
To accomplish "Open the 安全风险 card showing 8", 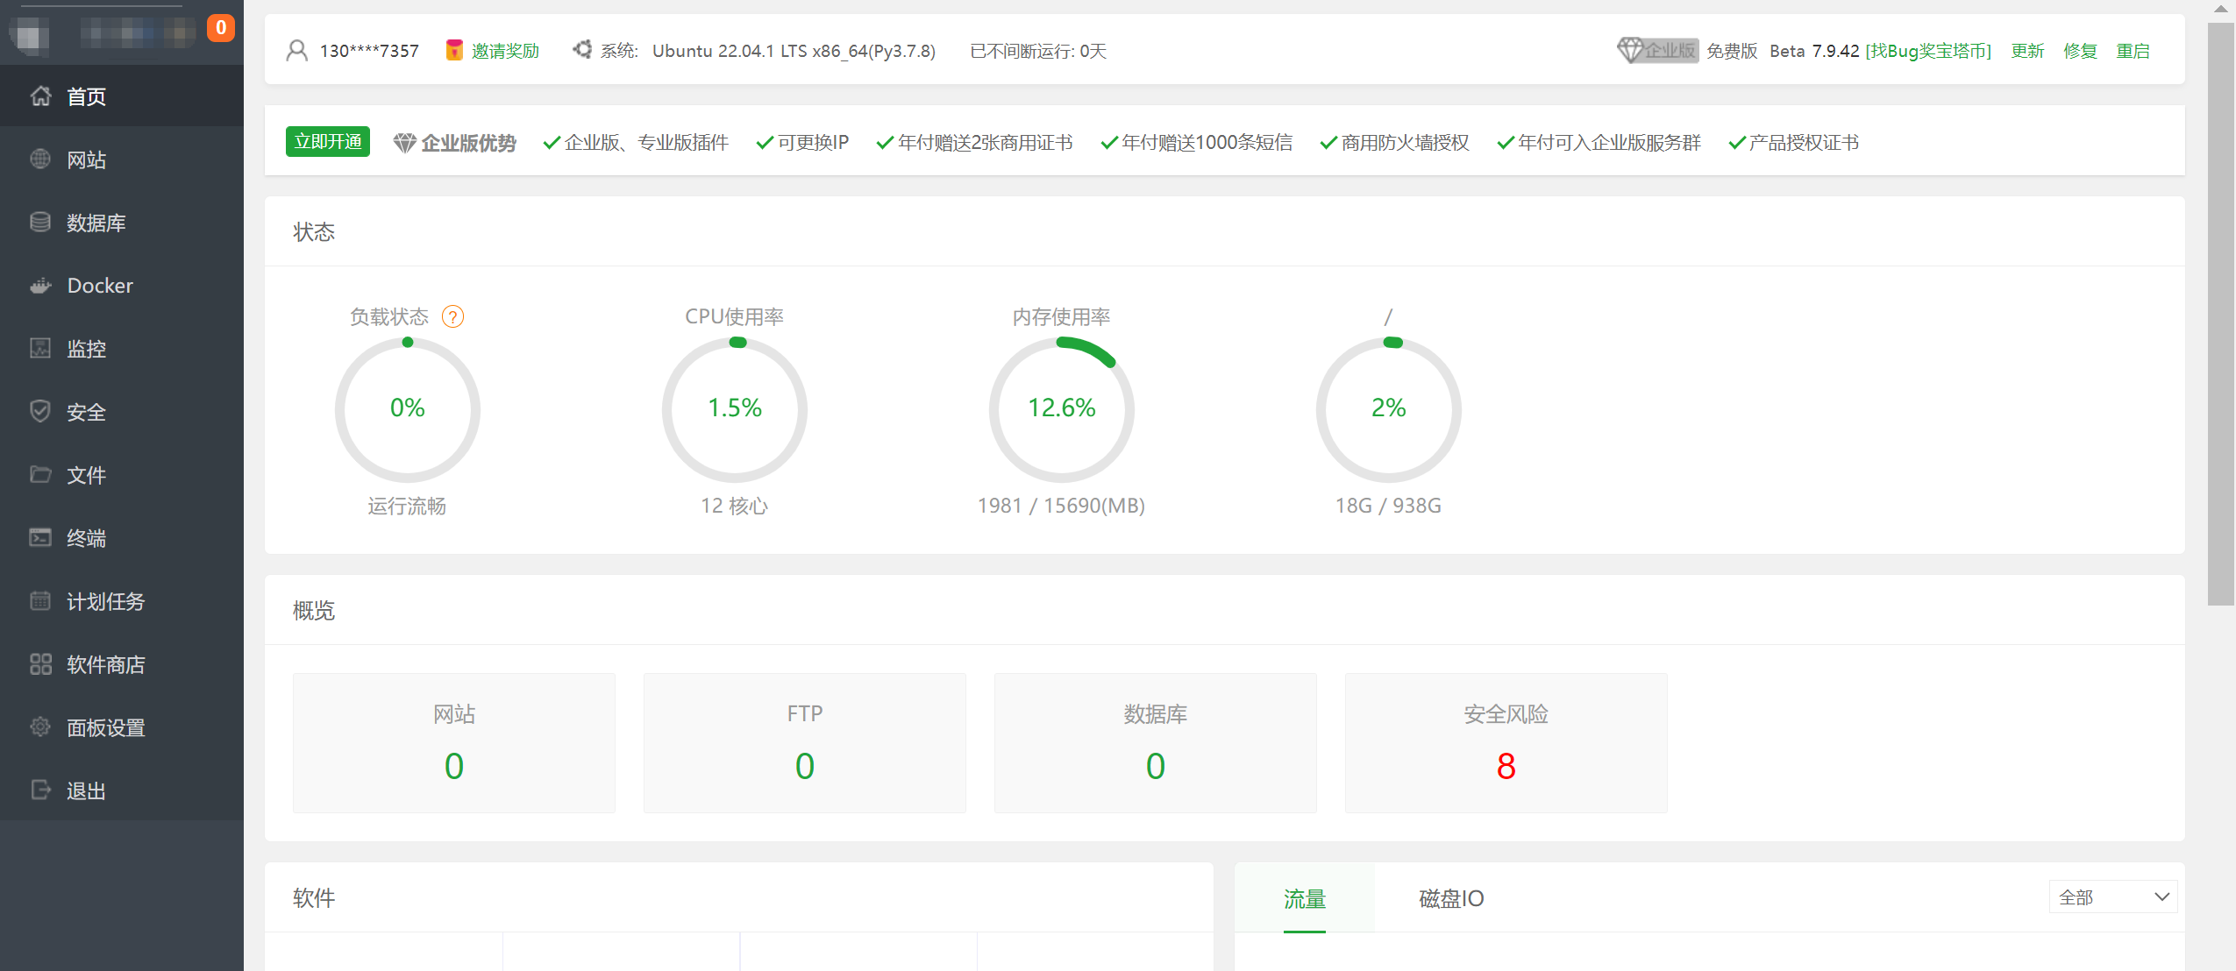I will tap(1506, 742).
